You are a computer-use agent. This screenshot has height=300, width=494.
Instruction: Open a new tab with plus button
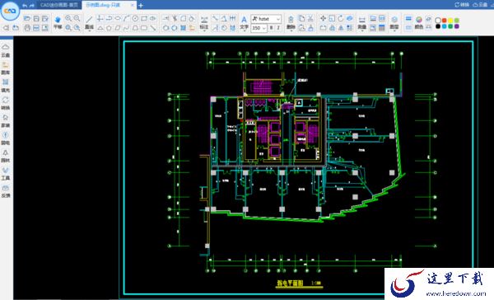point(141,6)
